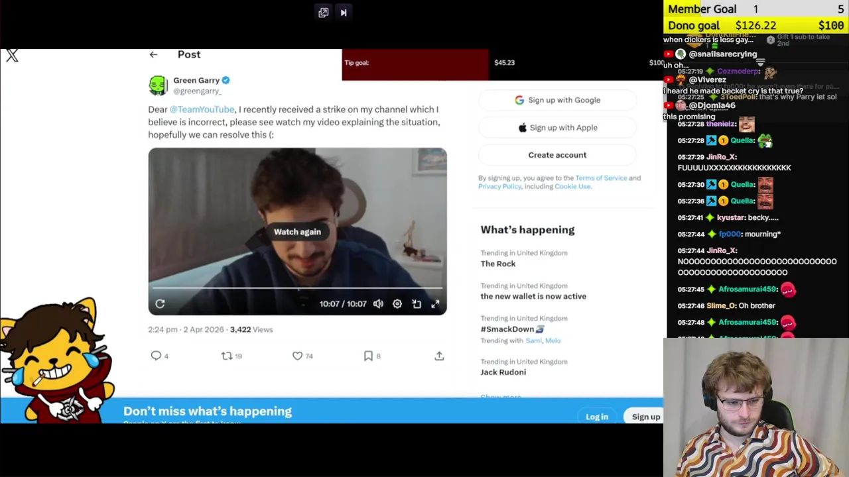Click the Create account button
The width and height of the screenshot is (849, 477).
[557, 155]
